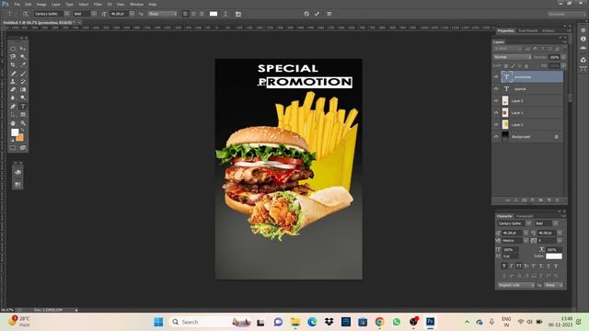Select the Spot Healing Brush tool
Screen dimensions: 589x331
click(x=13, y=74)
